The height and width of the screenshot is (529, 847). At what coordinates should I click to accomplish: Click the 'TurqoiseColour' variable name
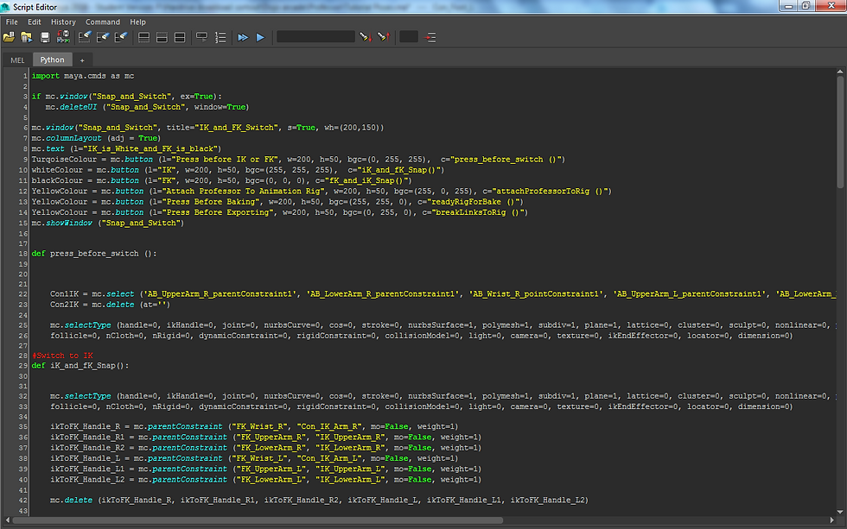pos(64,160)
